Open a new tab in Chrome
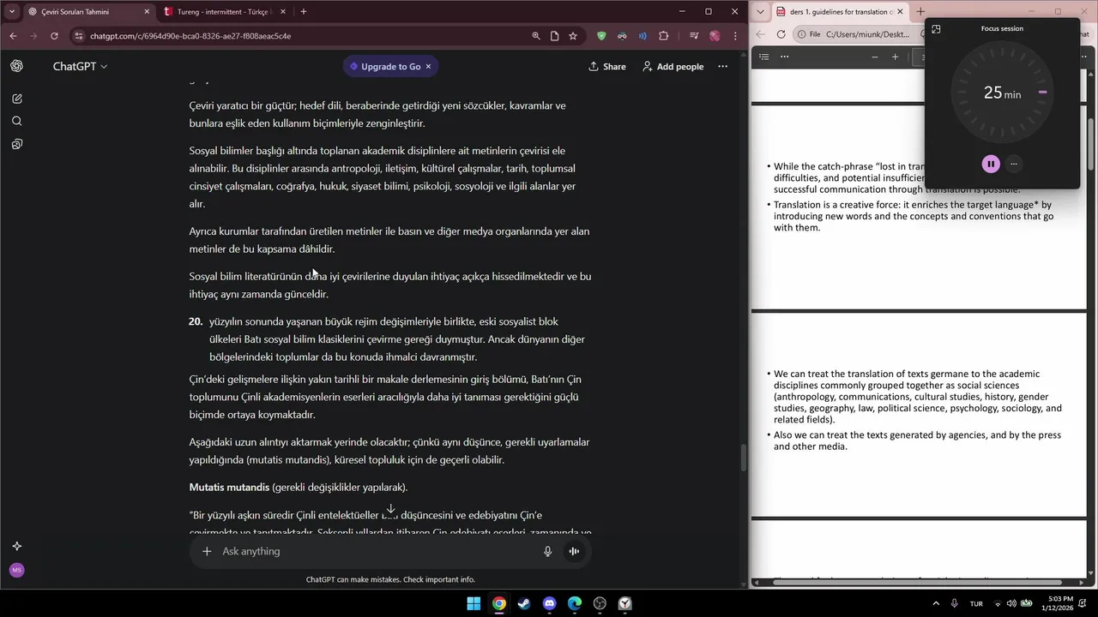This screenshot has height=617, width=1098. [x=304, y=12]
